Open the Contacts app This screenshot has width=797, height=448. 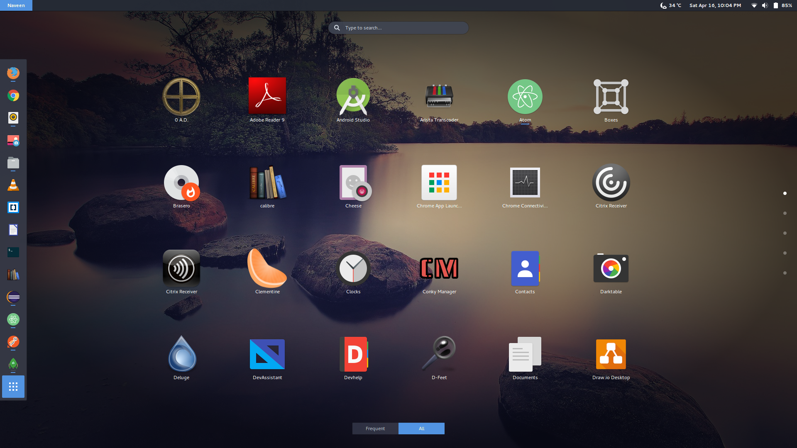pyautogui.click(x=525, y=268)
